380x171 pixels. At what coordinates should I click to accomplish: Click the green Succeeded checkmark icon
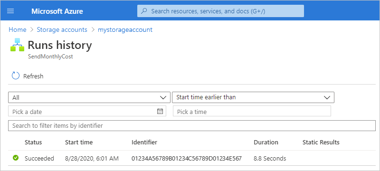[x=16, y=158]
